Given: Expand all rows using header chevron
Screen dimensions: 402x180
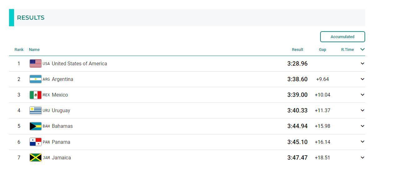Looking at the screenshot, I should coord(362,49).
